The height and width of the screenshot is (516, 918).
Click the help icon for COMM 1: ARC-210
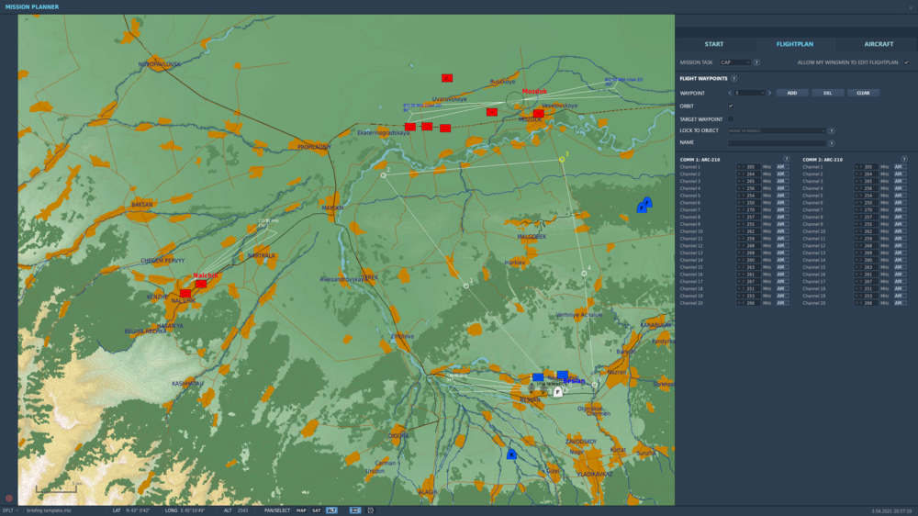tap(787, 159)
